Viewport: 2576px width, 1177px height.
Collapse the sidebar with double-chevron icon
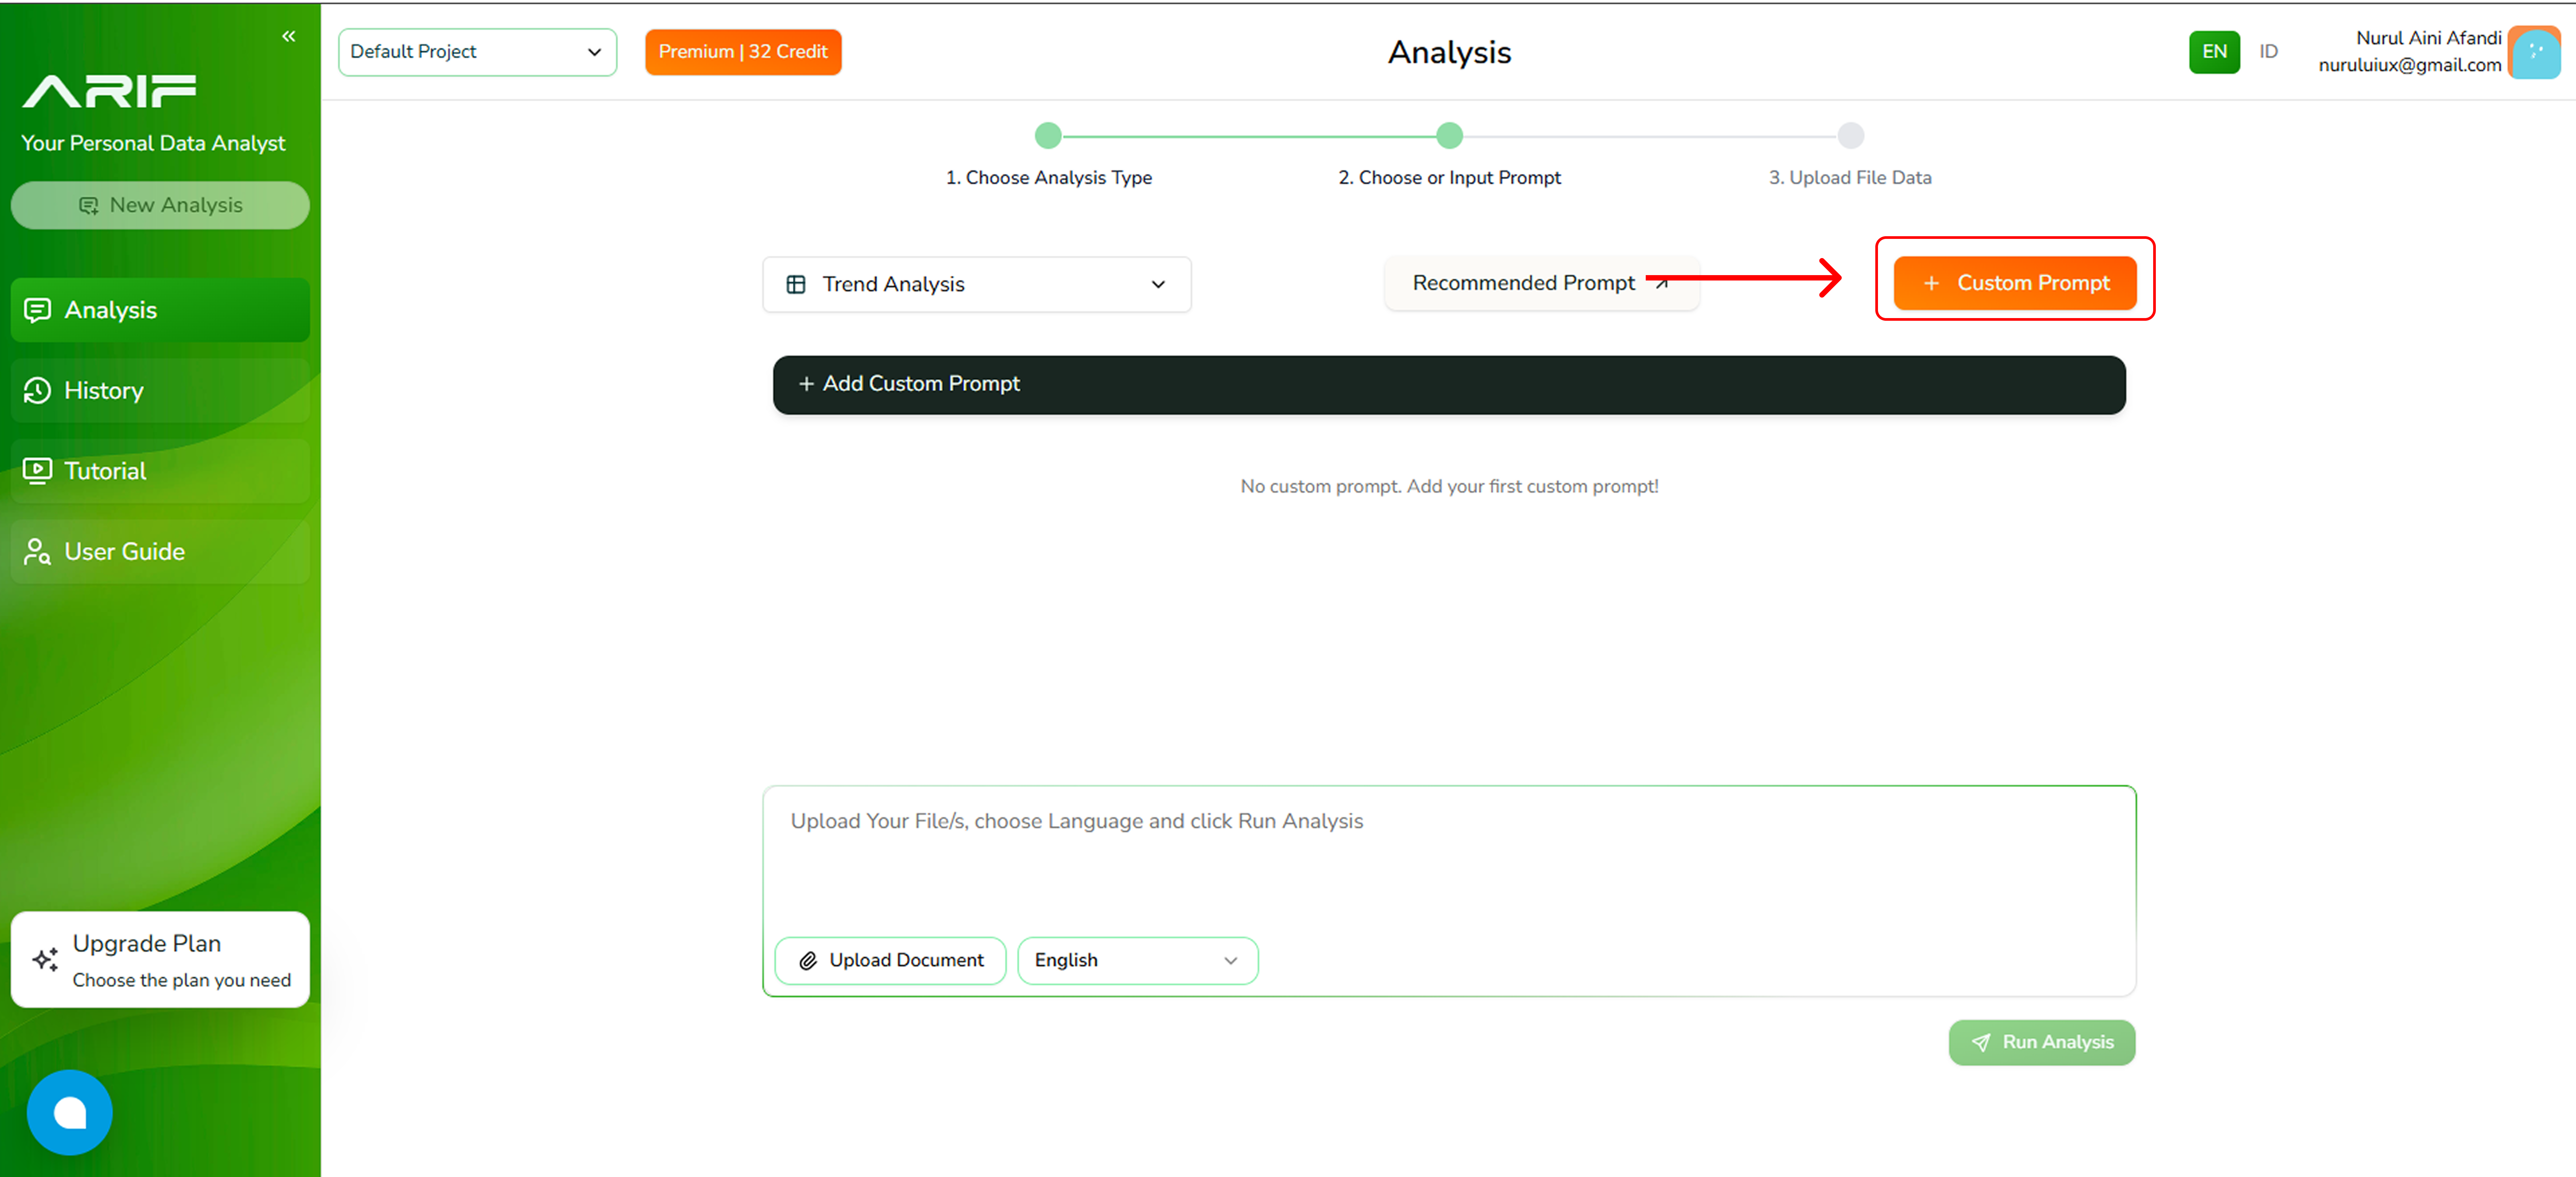288,36
